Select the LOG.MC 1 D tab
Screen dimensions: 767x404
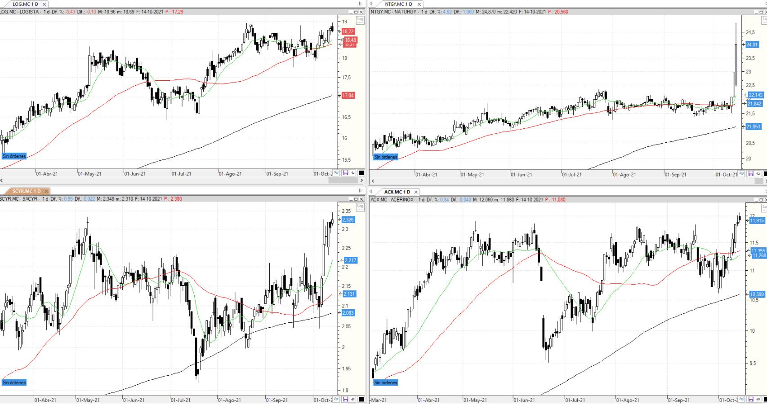pos(25,4)
